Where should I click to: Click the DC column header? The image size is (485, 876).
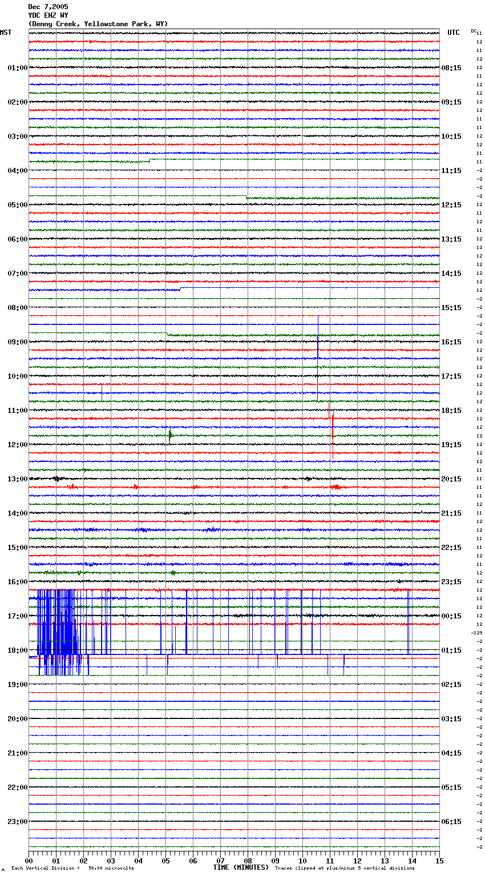pos(474,31)
